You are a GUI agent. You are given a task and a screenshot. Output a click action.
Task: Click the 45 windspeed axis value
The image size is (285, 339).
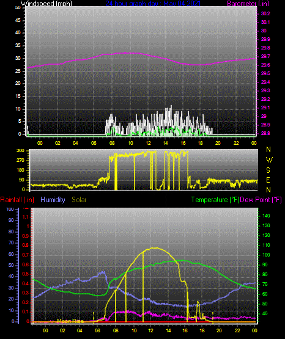pyautogui.click(x=18, y=21)
